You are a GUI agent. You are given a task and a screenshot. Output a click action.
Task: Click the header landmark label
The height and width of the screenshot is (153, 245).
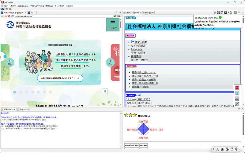[131, 18]
